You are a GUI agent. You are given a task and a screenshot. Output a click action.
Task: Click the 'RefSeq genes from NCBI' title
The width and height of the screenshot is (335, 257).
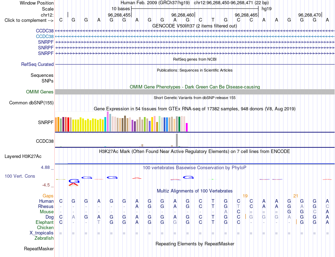[195, 59]
